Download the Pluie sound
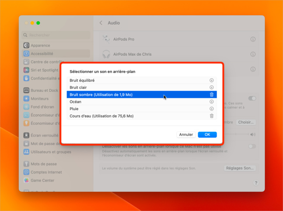 click(x=211, y=109)
